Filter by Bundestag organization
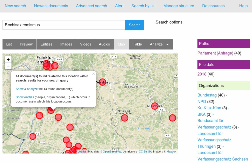The width and height of the screenshot is (252, 163). [207, 95]
